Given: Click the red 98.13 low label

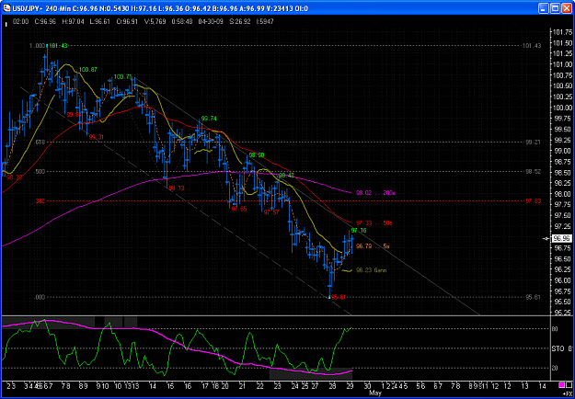Looking at the screenshot, I should (177, 188).
